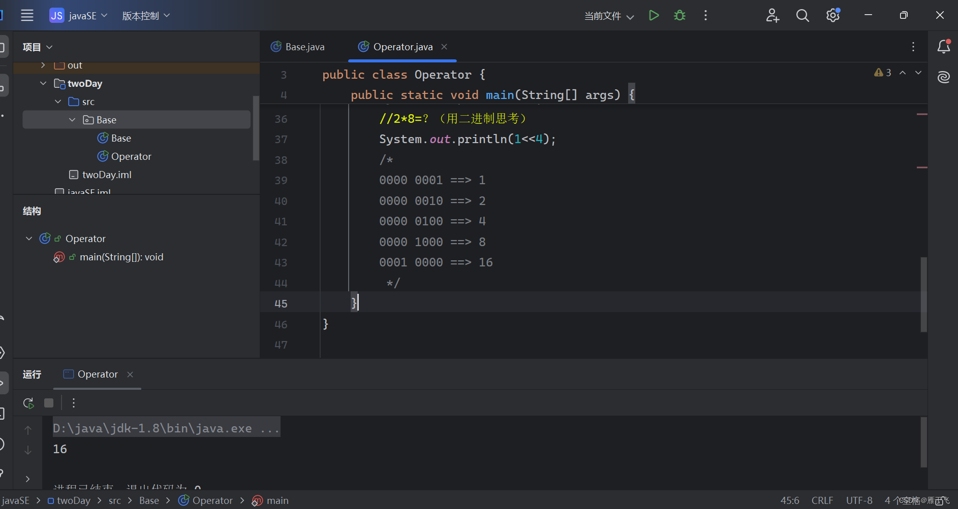
Task: Click project tree vertical scrollbar
Action: [256, 128]
